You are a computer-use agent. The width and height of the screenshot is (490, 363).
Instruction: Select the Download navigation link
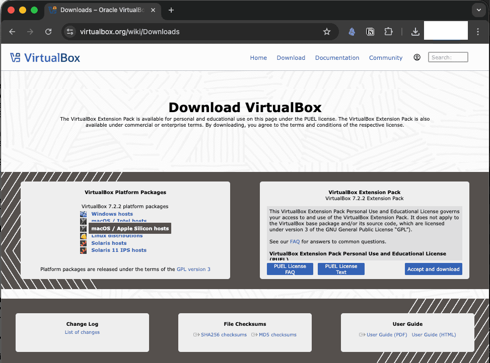point(291,58)
